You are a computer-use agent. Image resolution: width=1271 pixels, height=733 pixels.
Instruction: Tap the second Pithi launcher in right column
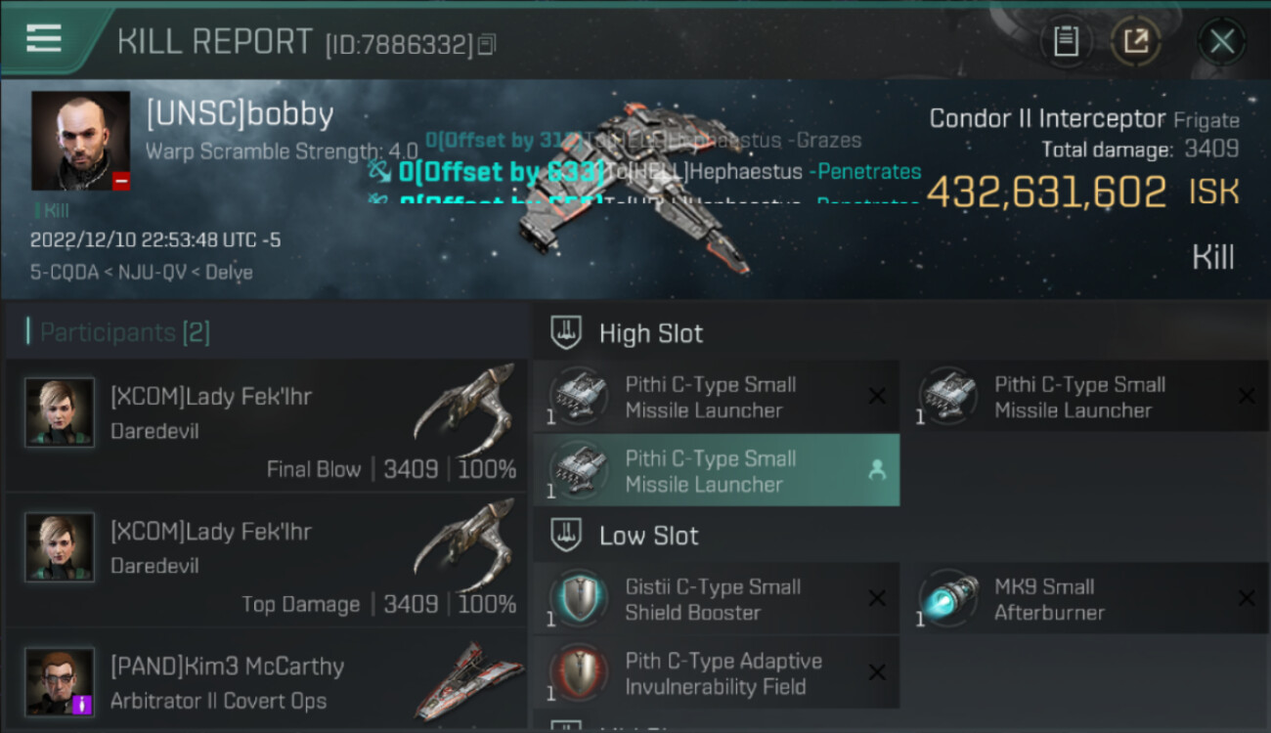click(1084, 396)
